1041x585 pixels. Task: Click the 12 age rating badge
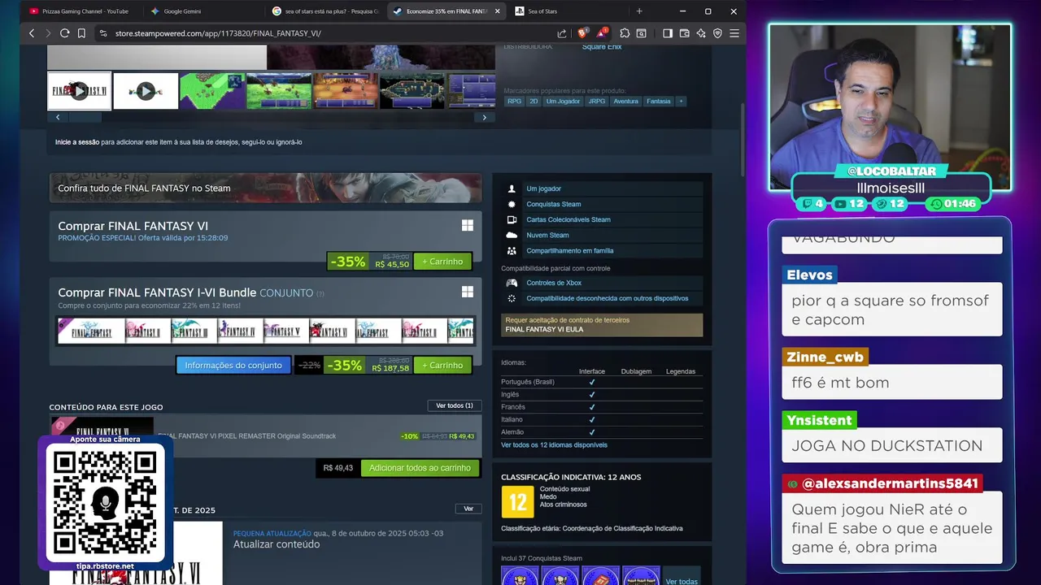click(518, 501)
